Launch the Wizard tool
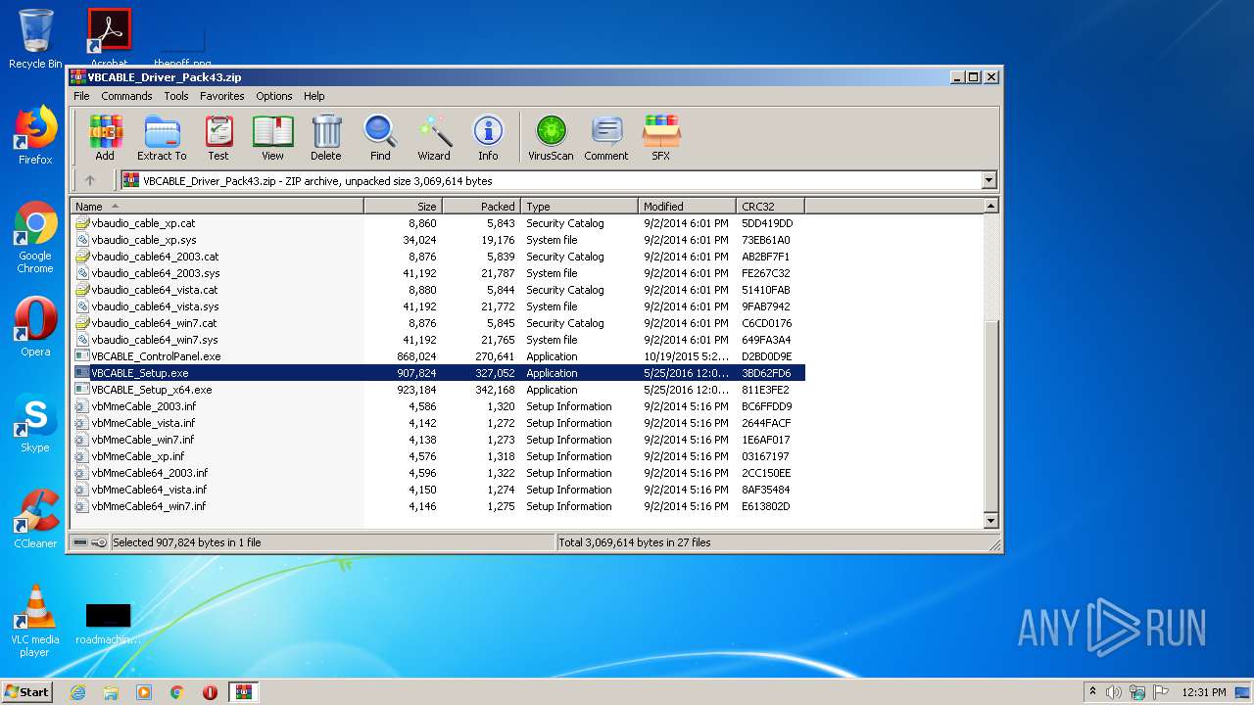This screenshot has width=1254, height=705. [x=434, y=137]
